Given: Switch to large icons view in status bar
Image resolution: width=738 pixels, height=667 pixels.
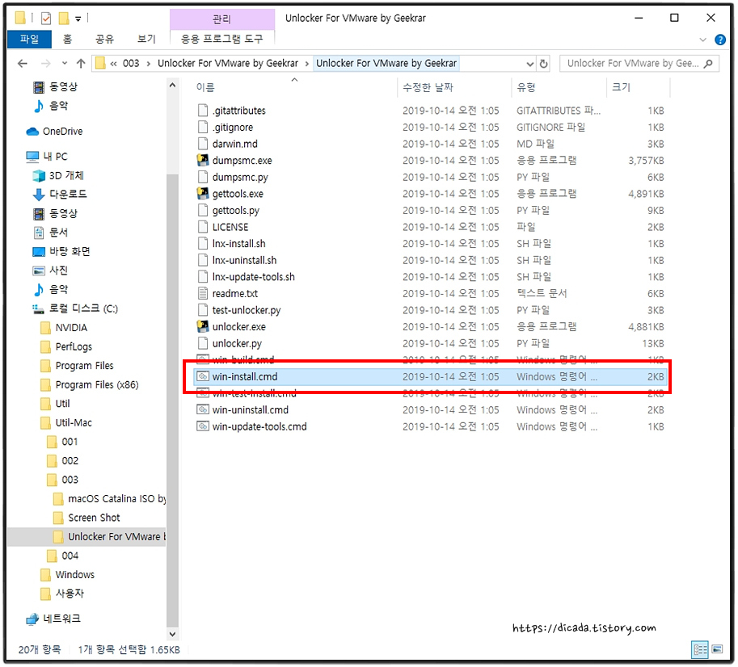Looking at the screenshot, I should [x=717, y=649].
